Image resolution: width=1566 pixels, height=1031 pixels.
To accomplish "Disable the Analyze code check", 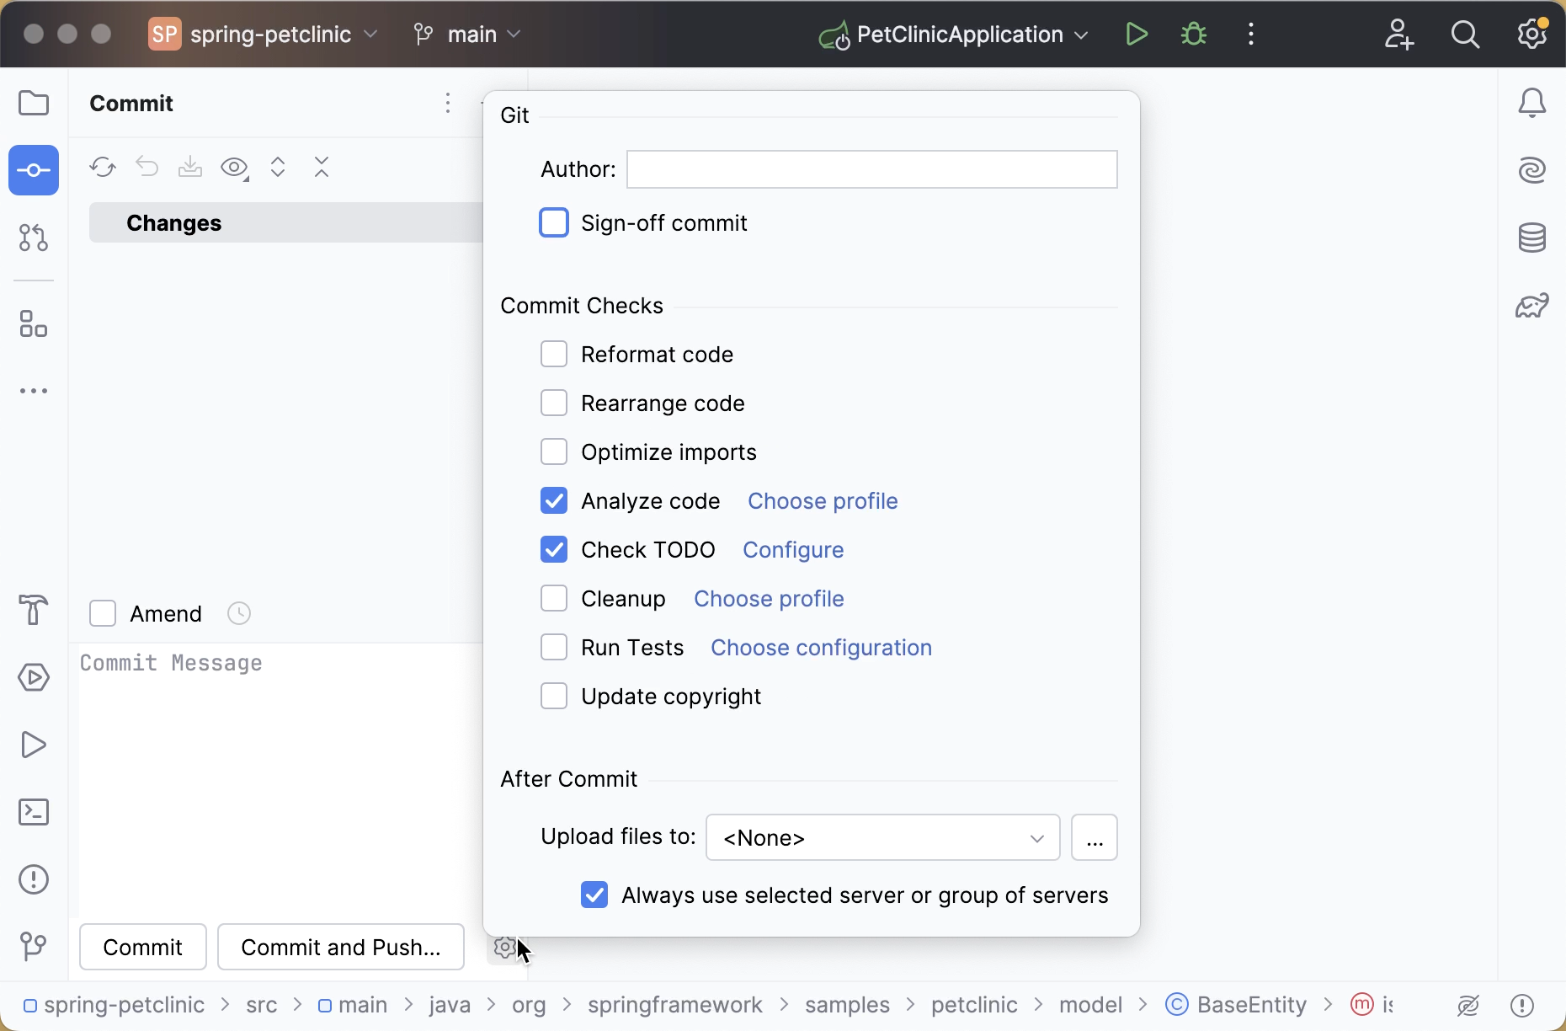I will (x=554, y=500).
